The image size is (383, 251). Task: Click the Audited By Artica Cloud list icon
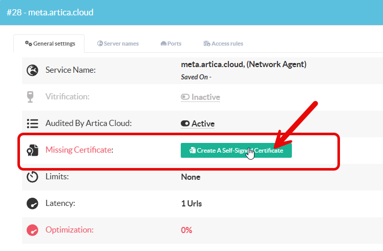point(32,123)
